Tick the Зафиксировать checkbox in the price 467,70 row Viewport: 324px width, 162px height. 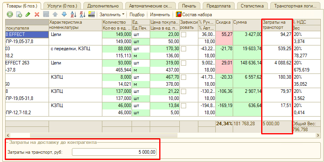(x=183, y=77)
